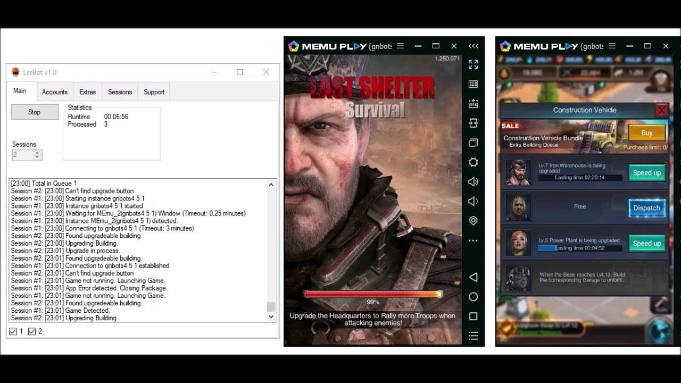Viewport: 681px width, 383px height.
Task: Close the Construction Vehicle dialog with red X
Action: (661, 110)
